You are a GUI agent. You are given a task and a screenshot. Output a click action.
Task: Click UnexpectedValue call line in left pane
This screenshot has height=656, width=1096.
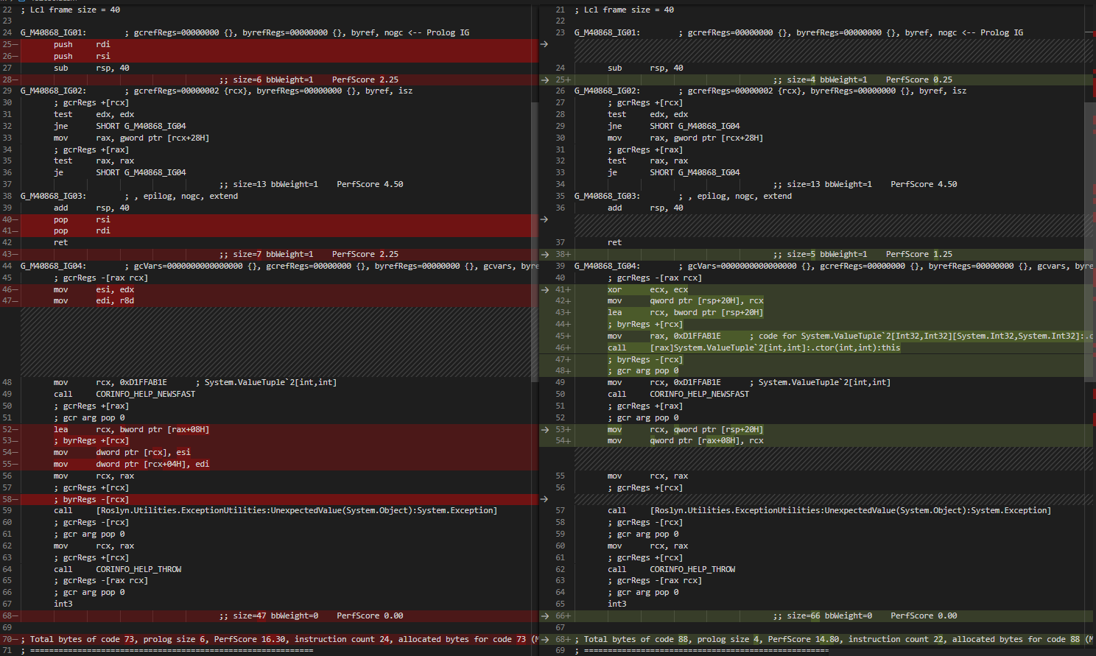tap(275, 510)
